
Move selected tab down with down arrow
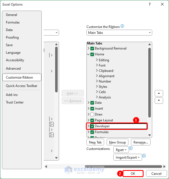(x=159, y=100)
